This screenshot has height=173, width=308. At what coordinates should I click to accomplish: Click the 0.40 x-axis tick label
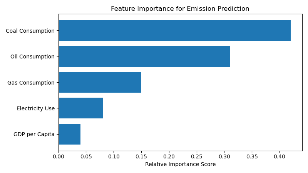coord(280,156)
